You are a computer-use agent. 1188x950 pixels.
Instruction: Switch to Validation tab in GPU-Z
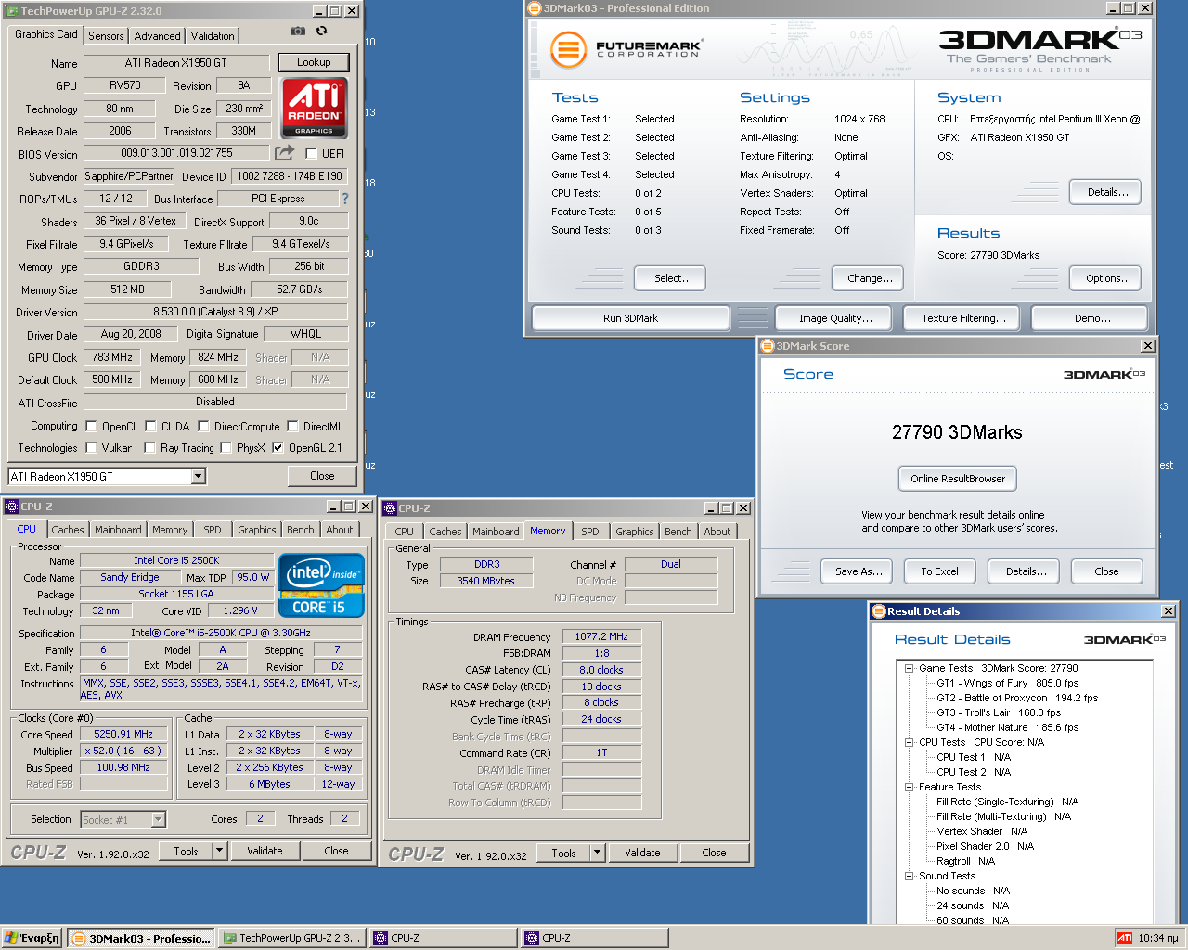click(213, 36)
